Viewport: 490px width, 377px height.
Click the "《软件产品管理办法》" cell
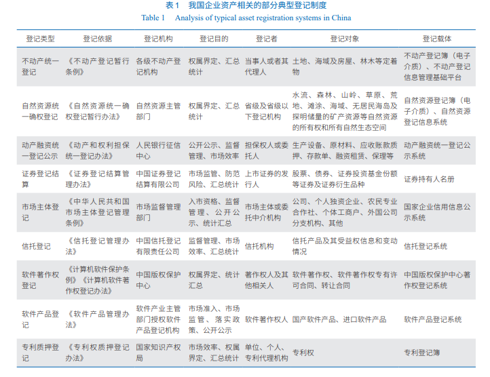click(97, 319)
